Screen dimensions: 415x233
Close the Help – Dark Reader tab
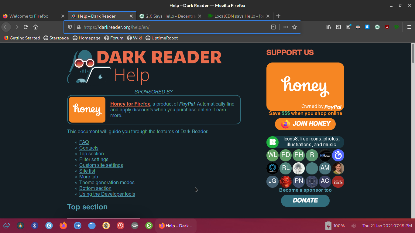(131, 16)
